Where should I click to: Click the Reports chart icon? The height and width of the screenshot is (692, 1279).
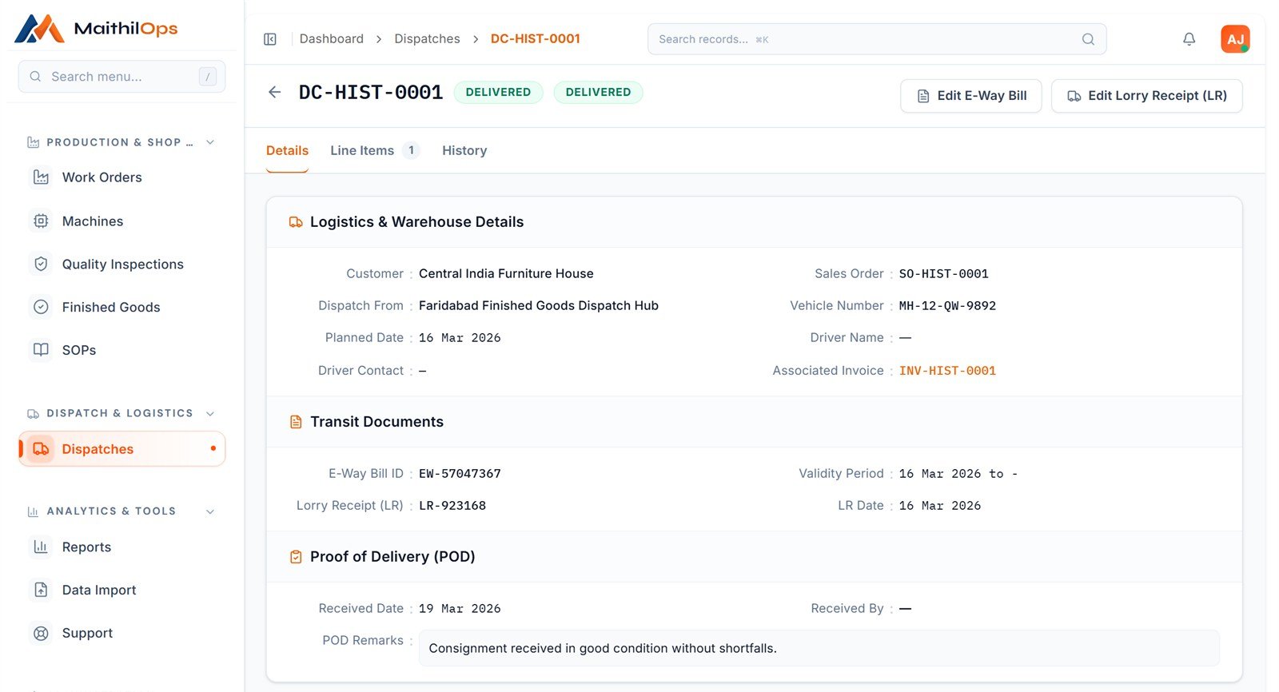[41, 547]
